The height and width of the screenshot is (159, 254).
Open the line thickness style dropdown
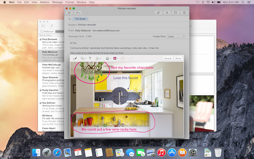tap(108, 58)
